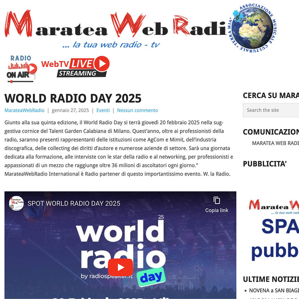Click the Terra Mia association globe logo
The image size is (299, 299).
click(252, 28)
